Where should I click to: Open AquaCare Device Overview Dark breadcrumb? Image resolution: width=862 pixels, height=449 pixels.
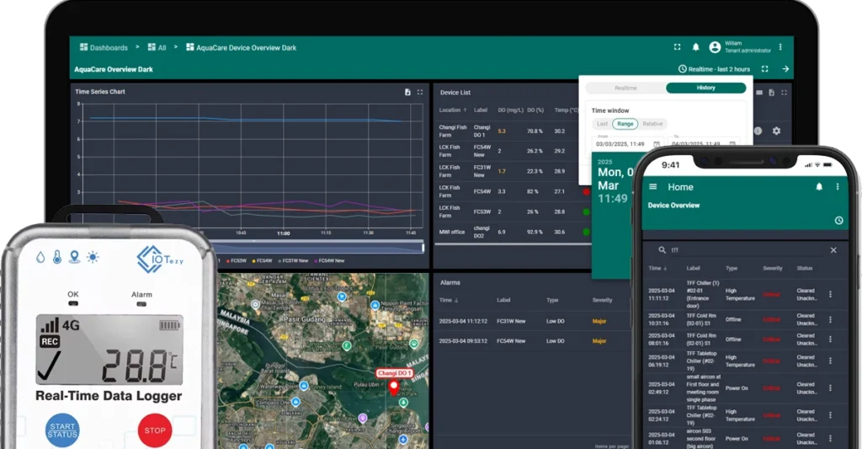(x=241, y=48)
